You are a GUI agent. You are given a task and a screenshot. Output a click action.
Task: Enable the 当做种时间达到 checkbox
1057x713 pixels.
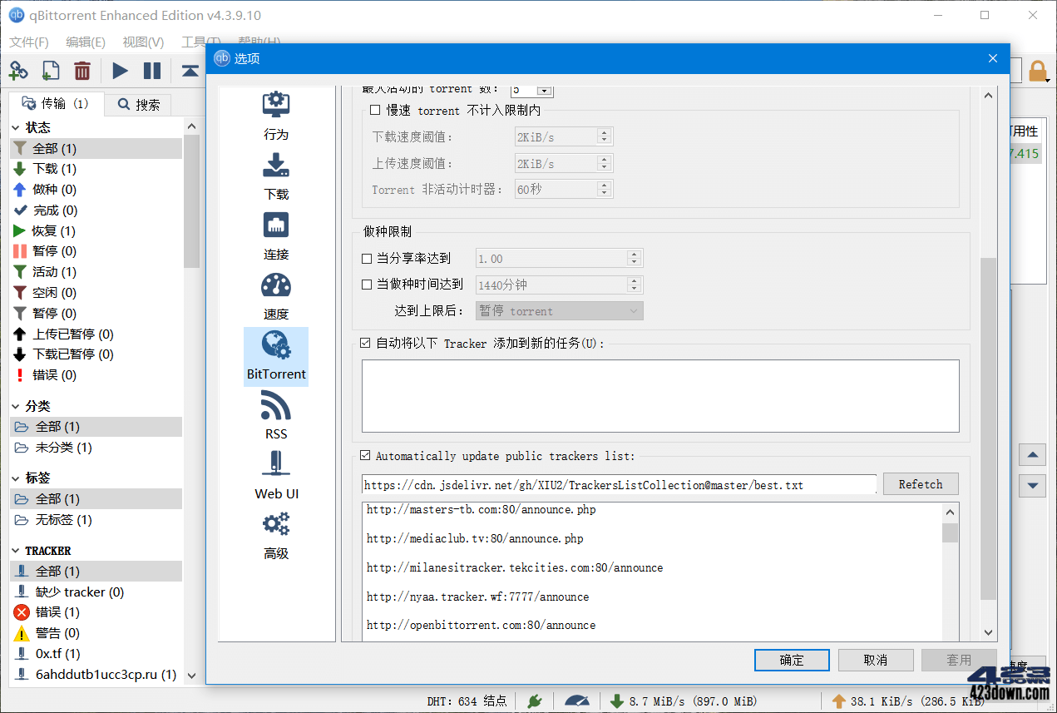pos(366,285)
